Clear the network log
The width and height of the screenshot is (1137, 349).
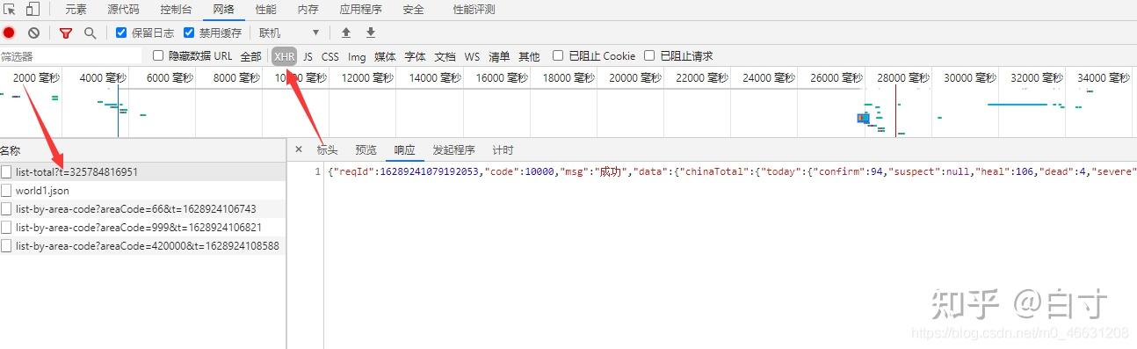point(33,33)
